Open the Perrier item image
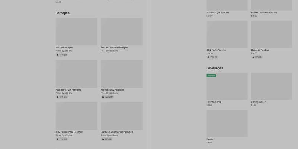The image size is (298, 149). (227, 123)
